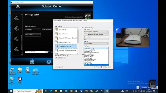Click the Scan button in the dialog
This screenshot has width=166, height=93.
pos(98,67)
